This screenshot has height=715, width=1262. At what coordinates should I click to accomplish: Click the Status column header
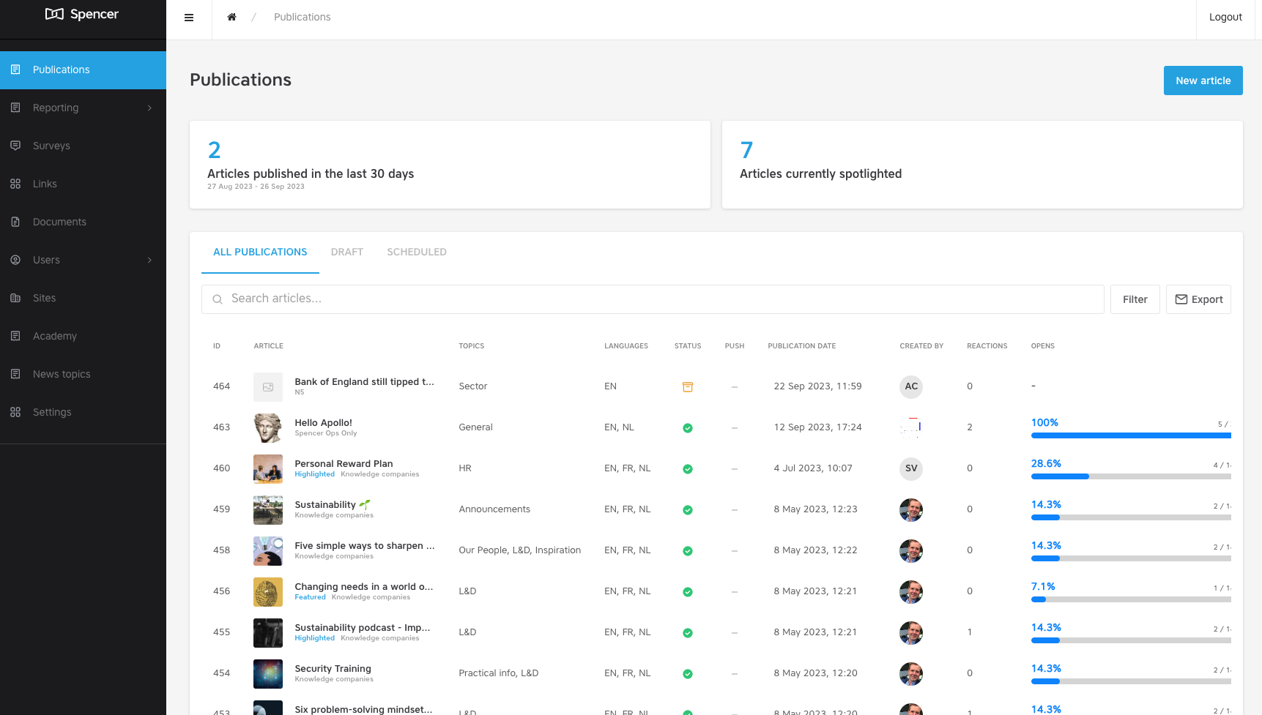tap(688, 346)
